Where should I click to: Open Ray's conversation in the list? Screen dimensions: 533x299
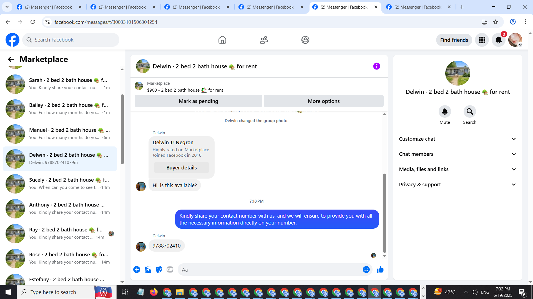coord(60,234)
